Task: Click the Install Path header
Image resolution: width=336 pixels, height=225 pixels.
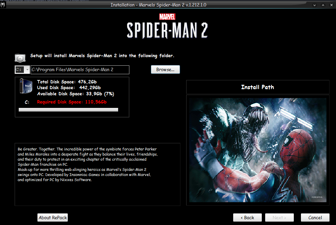Action: (x=258, y=87)
